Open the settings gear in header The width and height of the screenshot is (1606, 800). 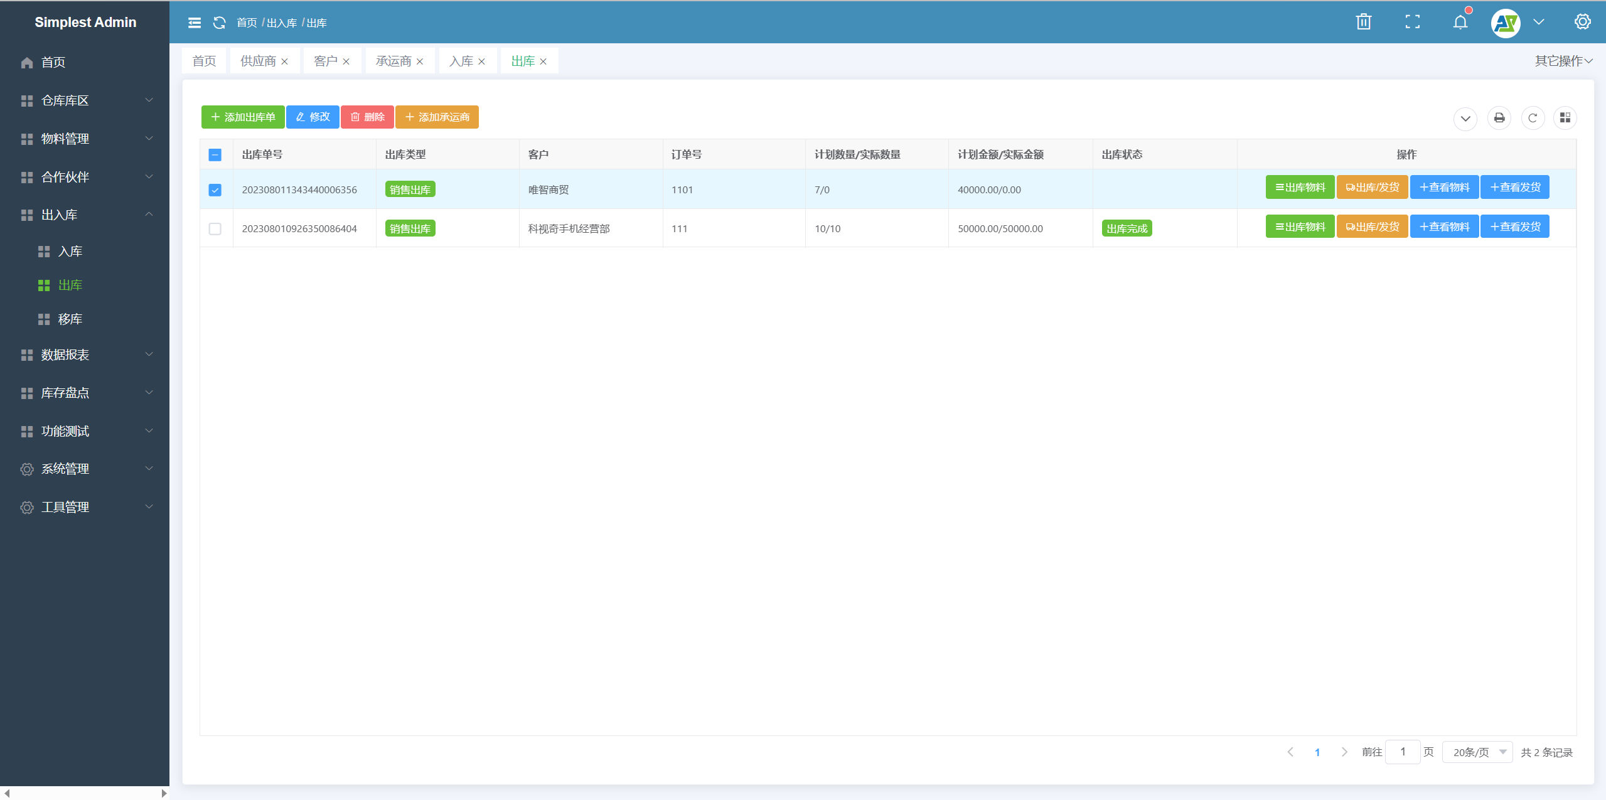pyautogui.click(x=1582, y=22)
